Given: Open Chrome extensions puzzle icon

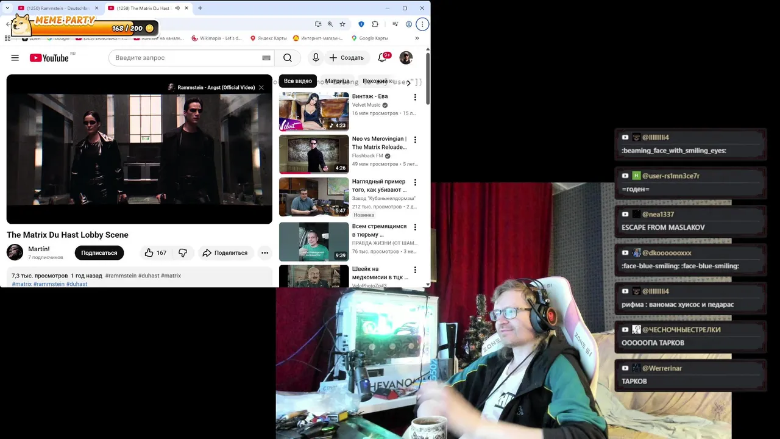Looking at the screenshot, I should [x=375, y=24].
